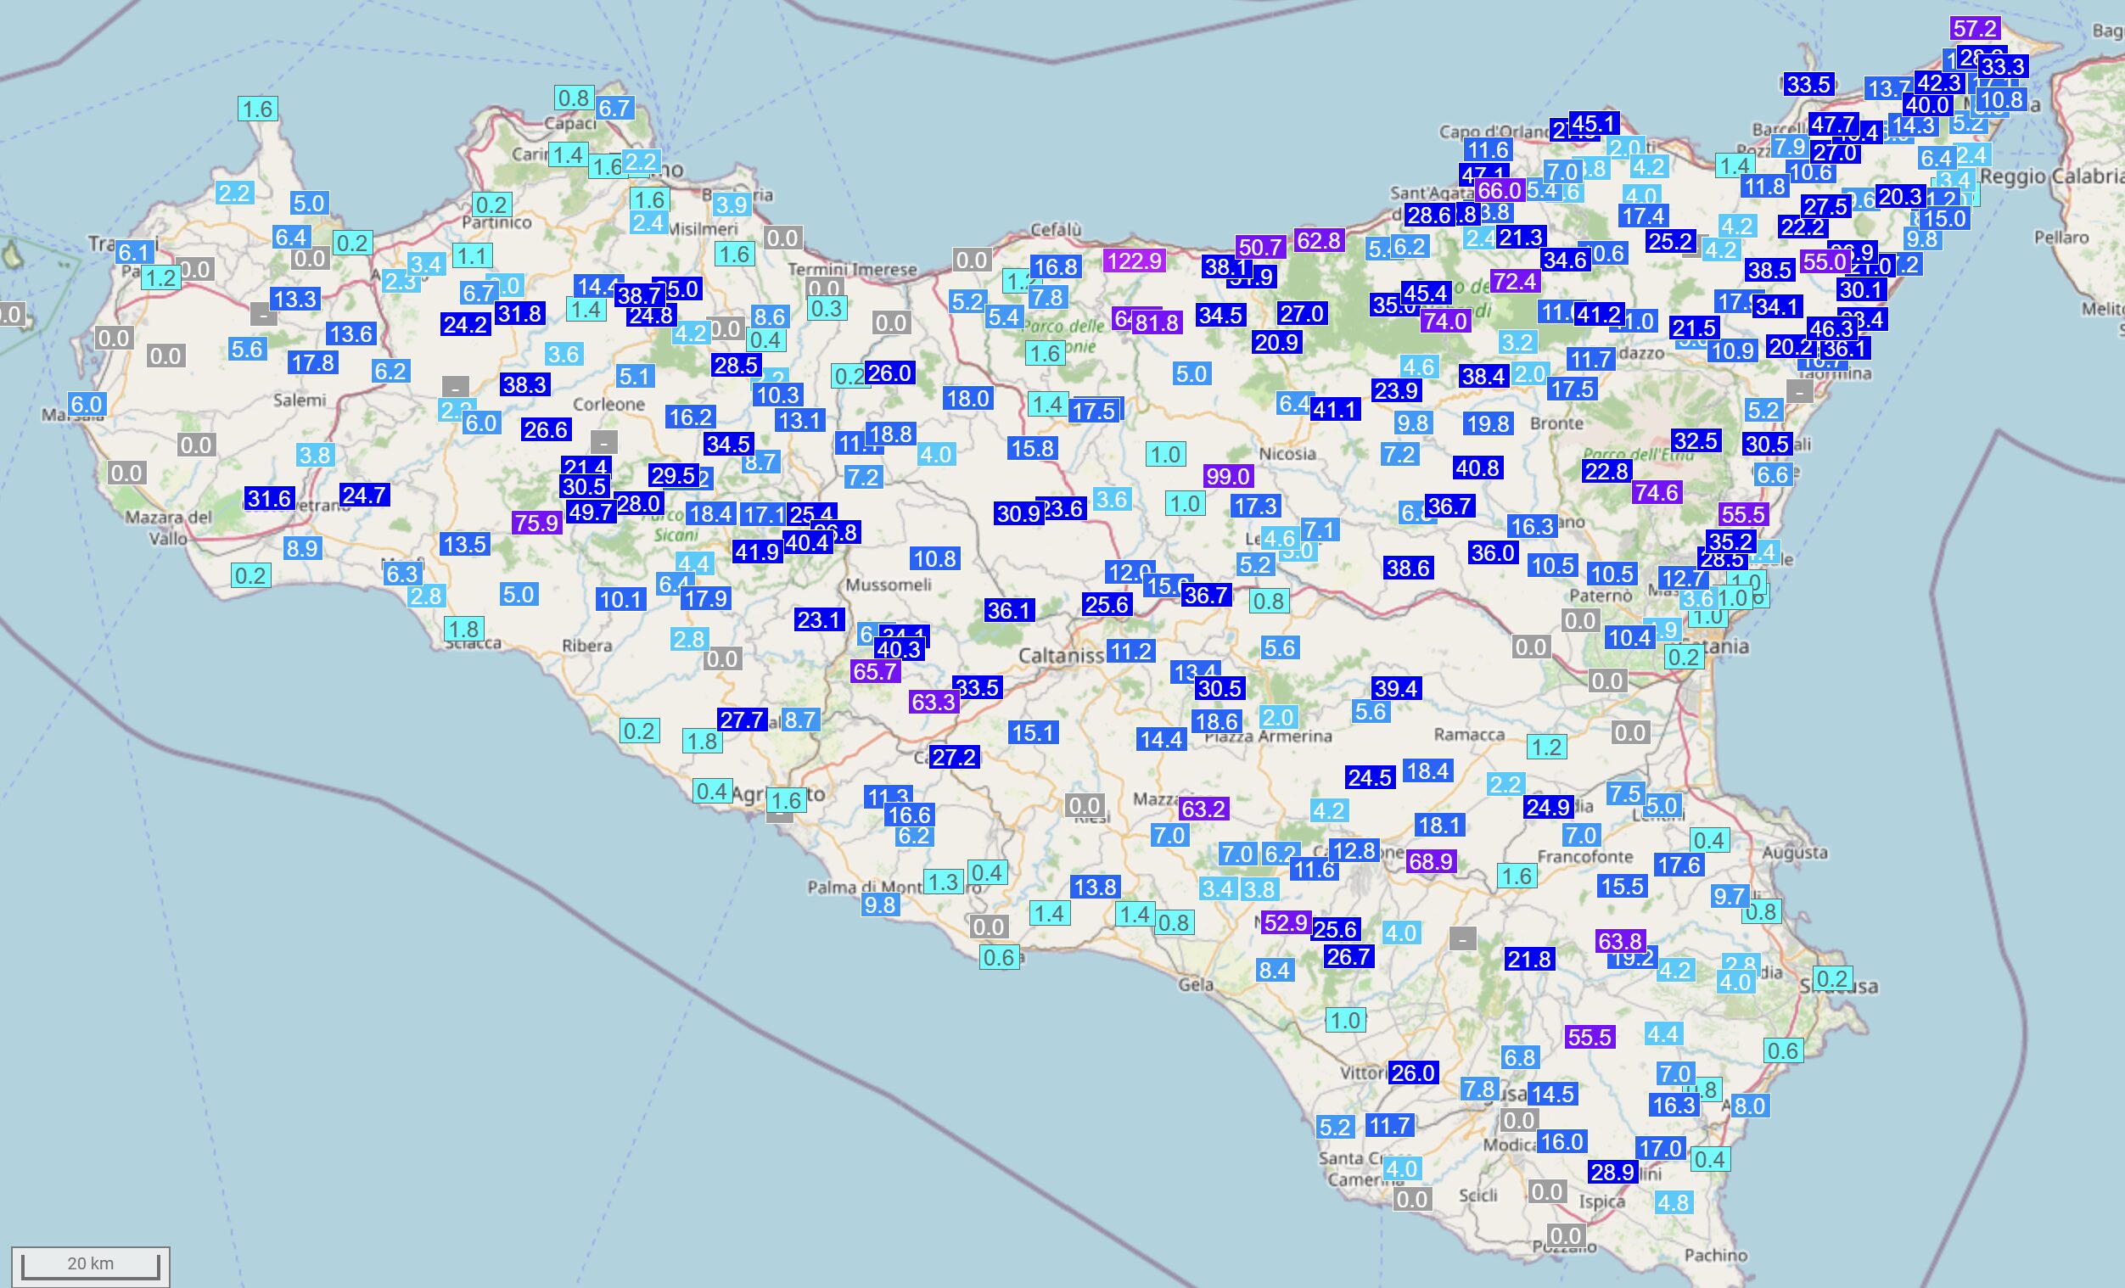2125x1288 pixels.
Task: Select the 9.8 marker near Palma di Montechiaro
Action: 880,904
